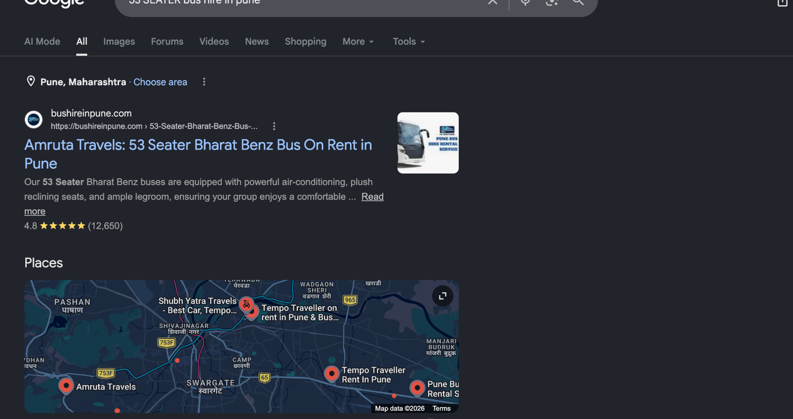Click the Places heading
The width and height of the screenshot is (793, 419).
click(x=44, y=263)
